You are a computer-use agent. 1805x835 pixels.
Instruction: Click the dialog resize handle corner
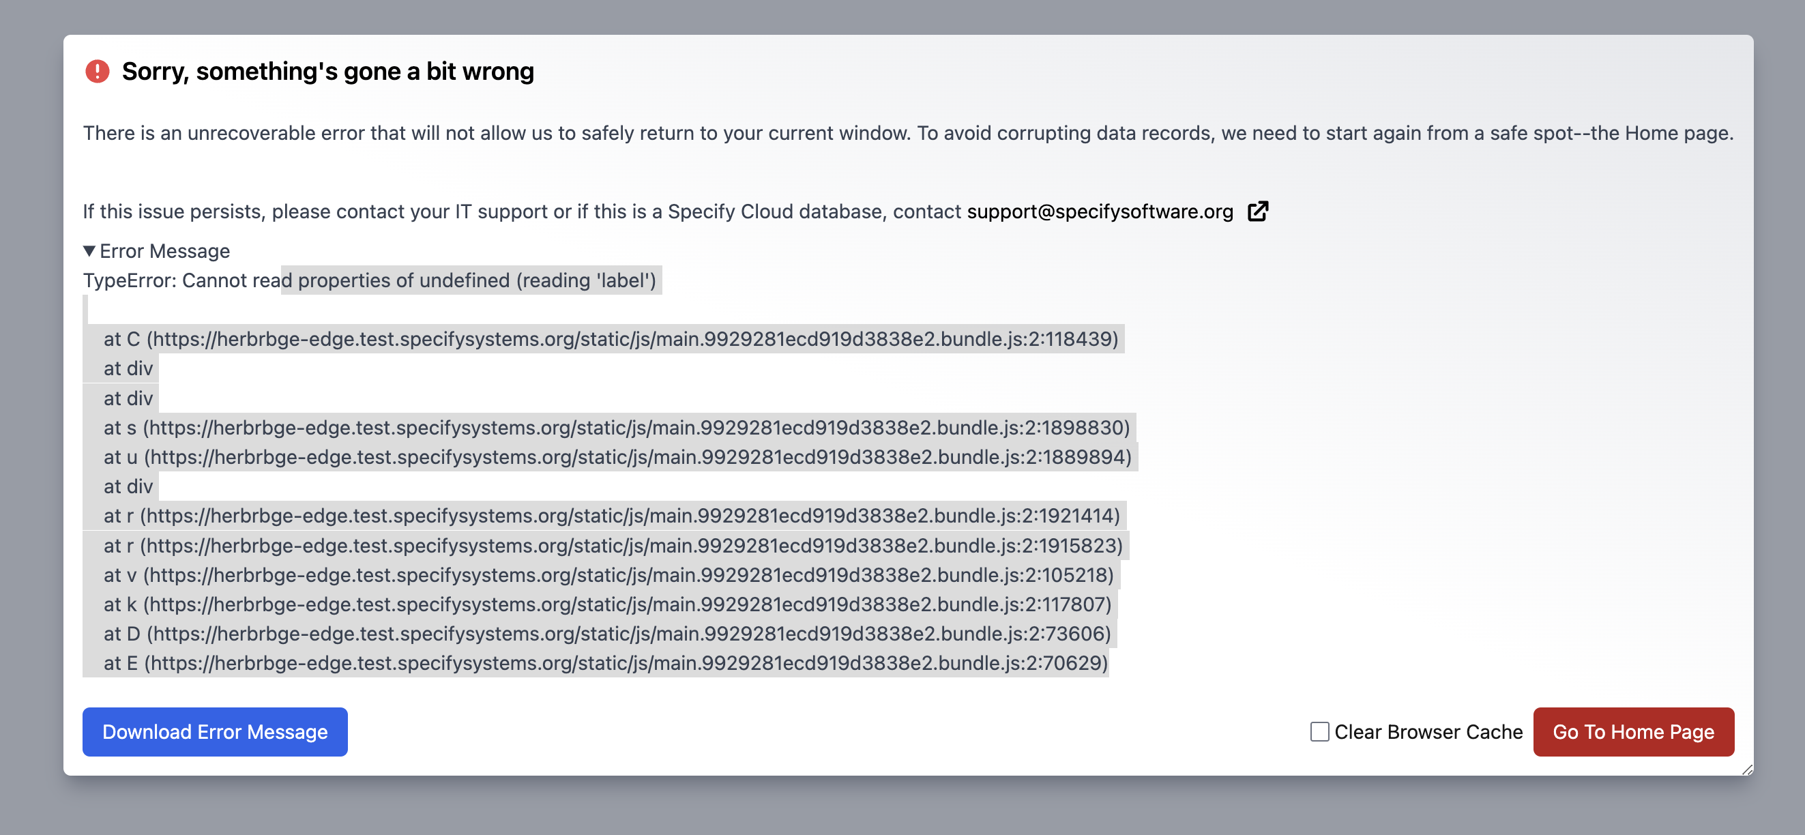click(x=1747, y=769)
